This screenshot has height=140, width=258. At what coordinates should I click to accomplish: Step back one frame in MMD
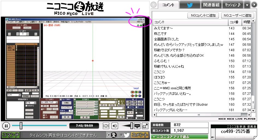[17, 34]
